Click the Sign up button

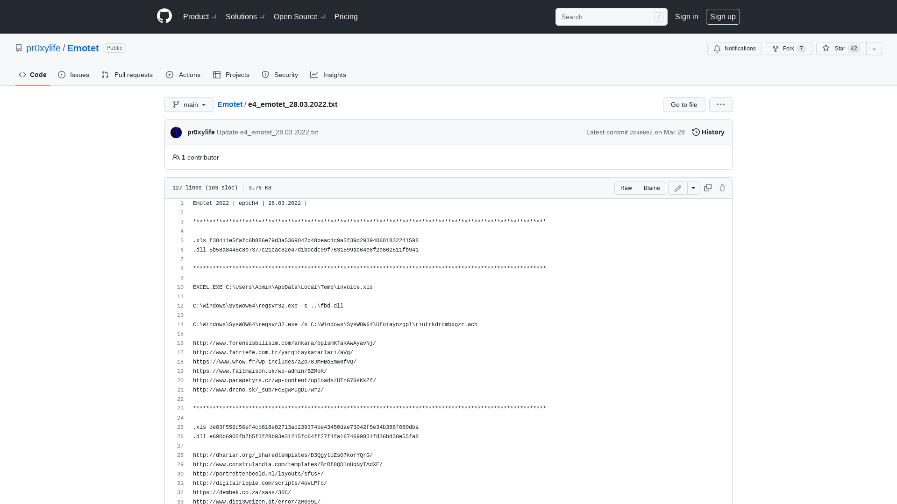pos(723,17)
